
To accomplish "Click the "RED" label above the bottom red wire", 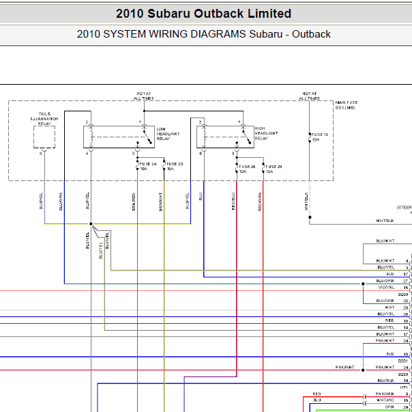I will tap(317, 394).
